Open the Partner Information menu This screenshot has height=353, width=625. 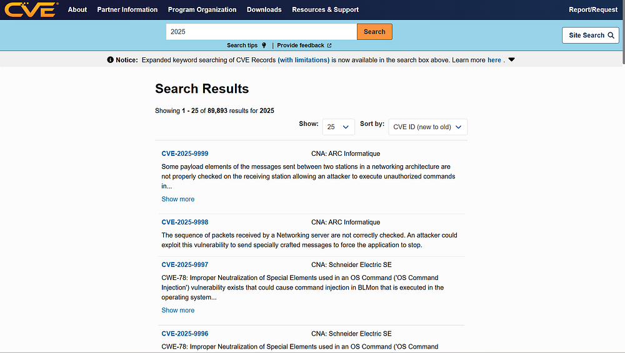(x=127, y=9)
